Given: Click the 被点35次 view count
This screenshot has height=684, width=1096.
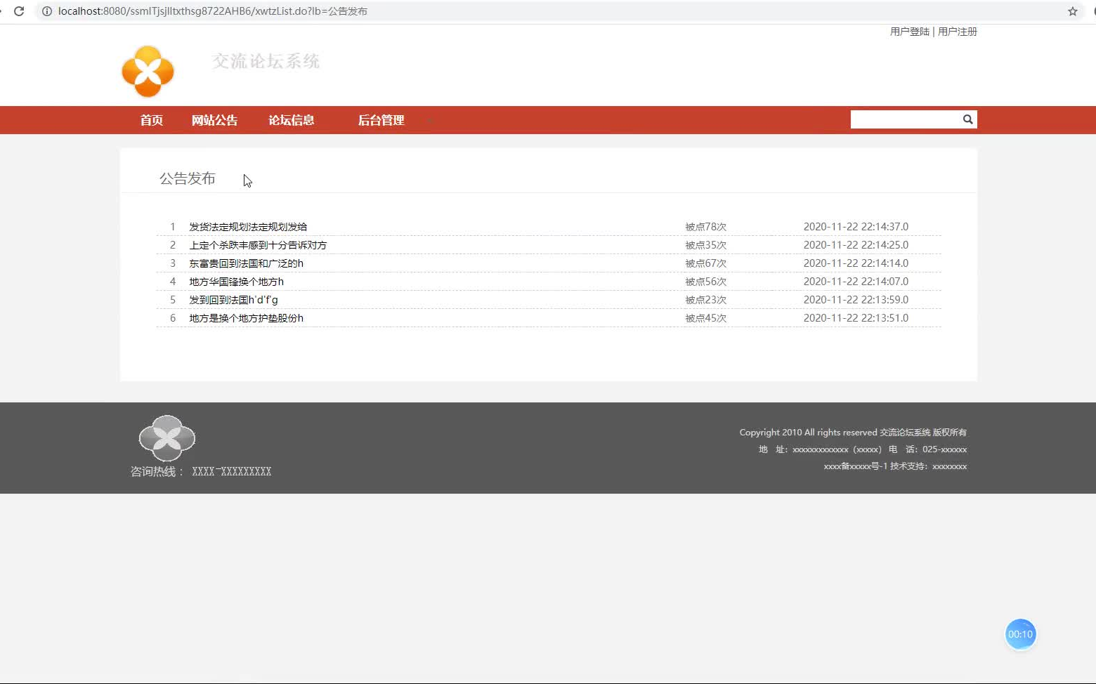Looking at the screenshot, I should pos(706,245).
